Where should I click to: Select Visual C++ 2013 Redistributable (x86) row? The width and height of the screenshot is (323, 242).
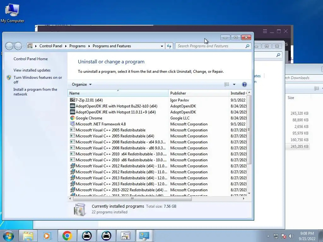(157, 184)
